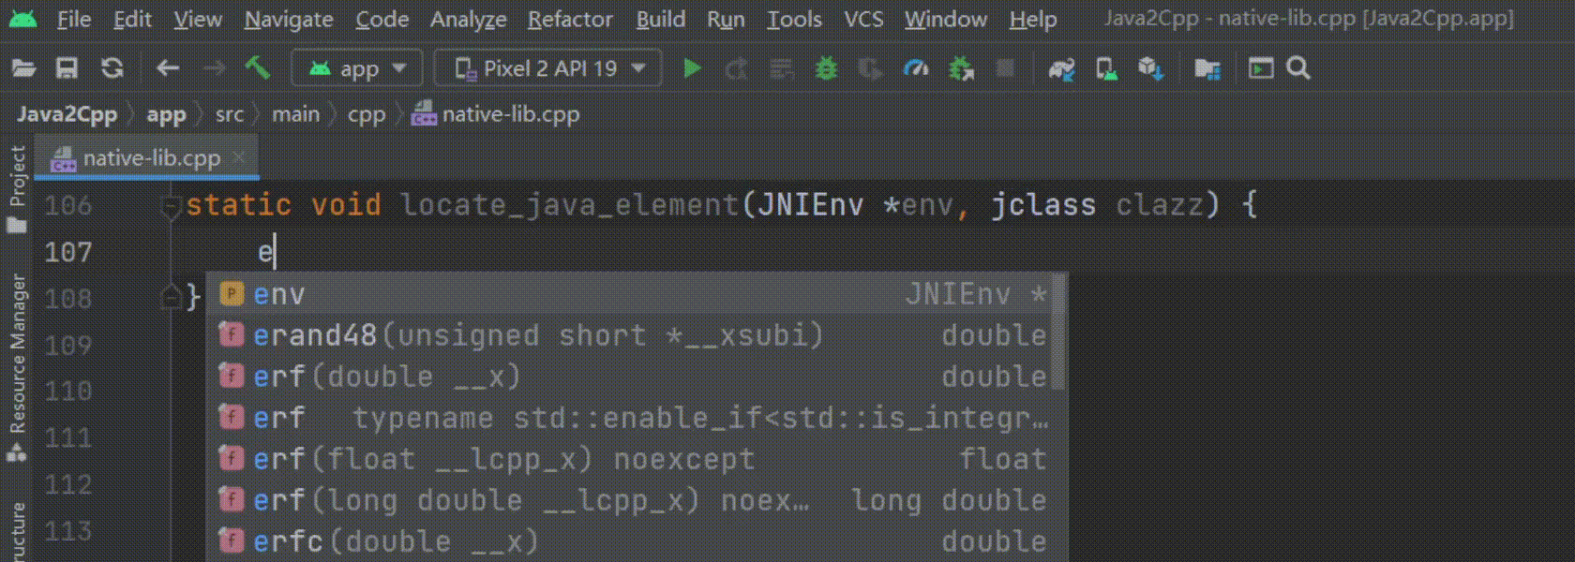This screenshot has width=1575, height=562.
Task: Open the Resource Manager sidebar panel
Action: (17, 366)
